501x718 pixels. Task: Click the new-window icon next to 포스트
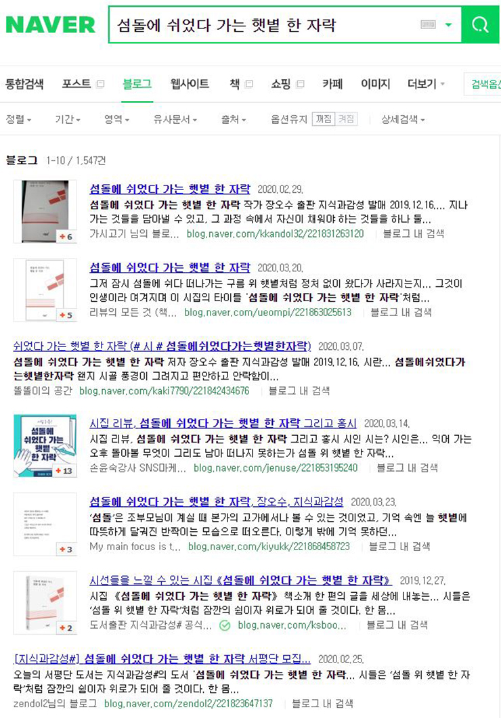tap(100, 84)
